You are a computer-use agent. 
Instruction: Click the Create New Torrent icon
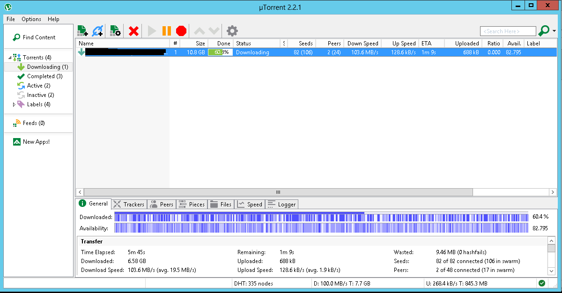(115, 31)
